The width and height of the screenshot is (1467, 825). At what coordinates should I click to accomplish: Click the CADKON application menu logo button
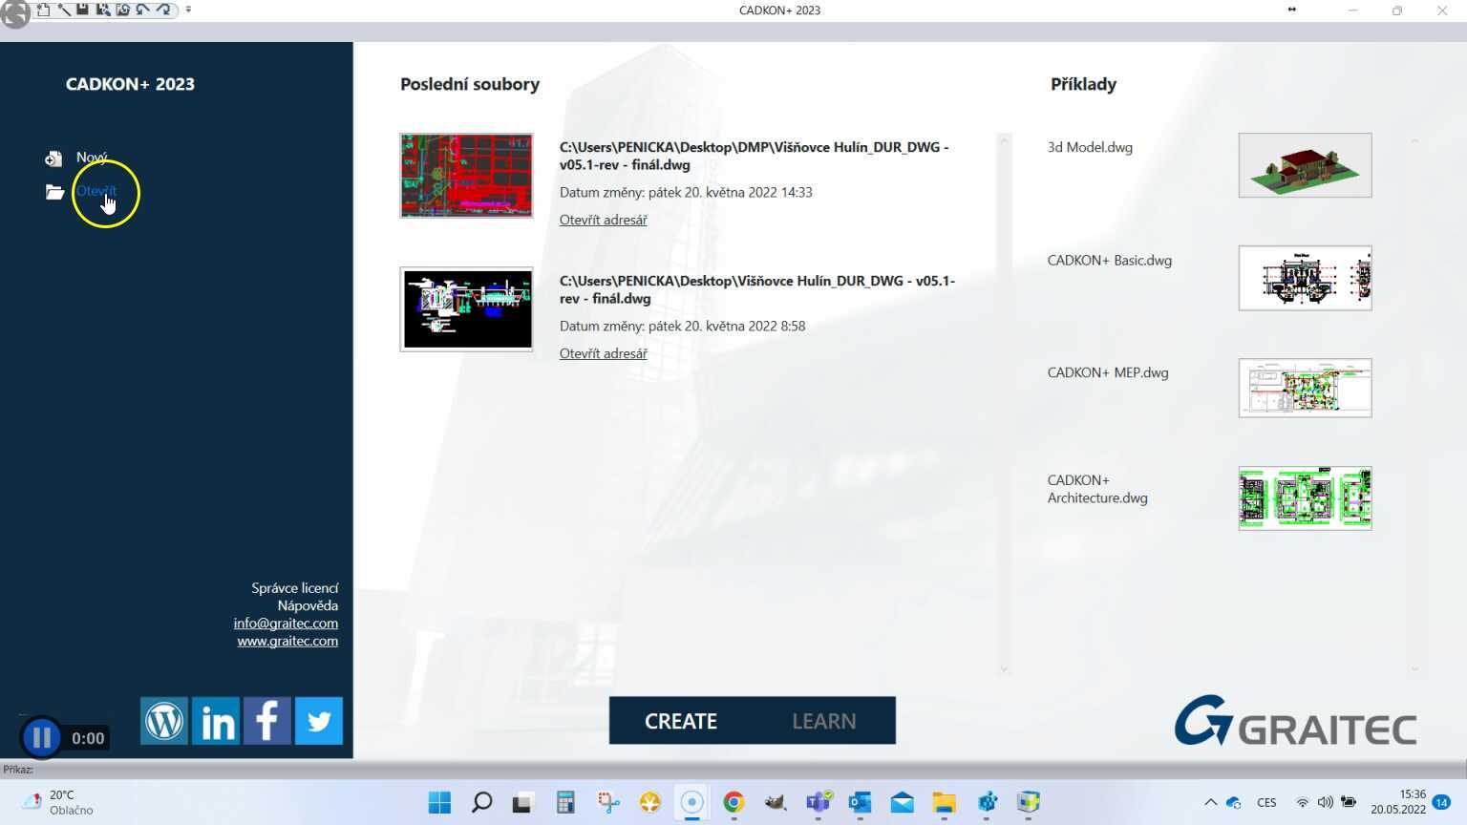tap(14, 13)
